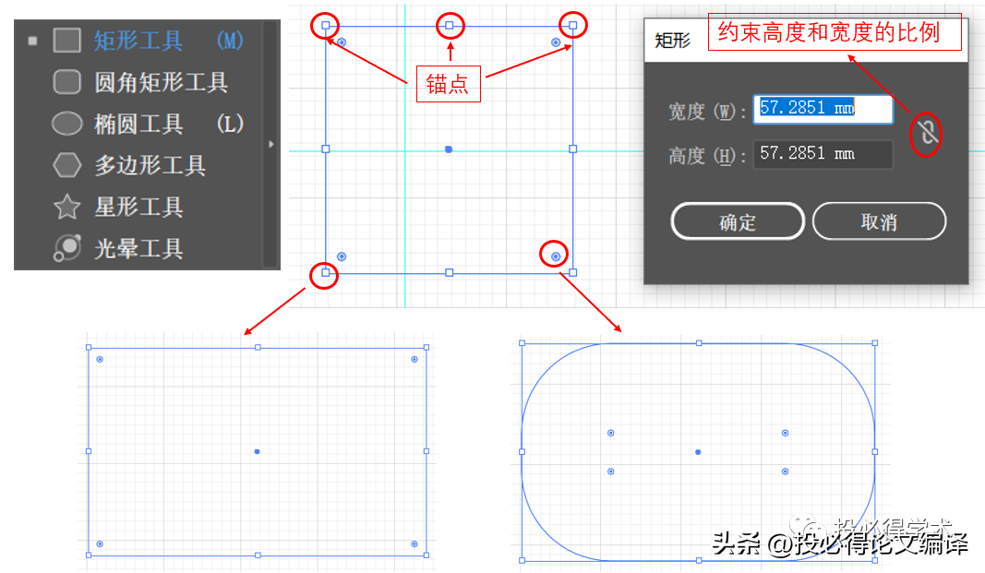Click upper-left corner widget inside rounded rectangle
Viewport: 985px width, 573px height.
(610, 433)
